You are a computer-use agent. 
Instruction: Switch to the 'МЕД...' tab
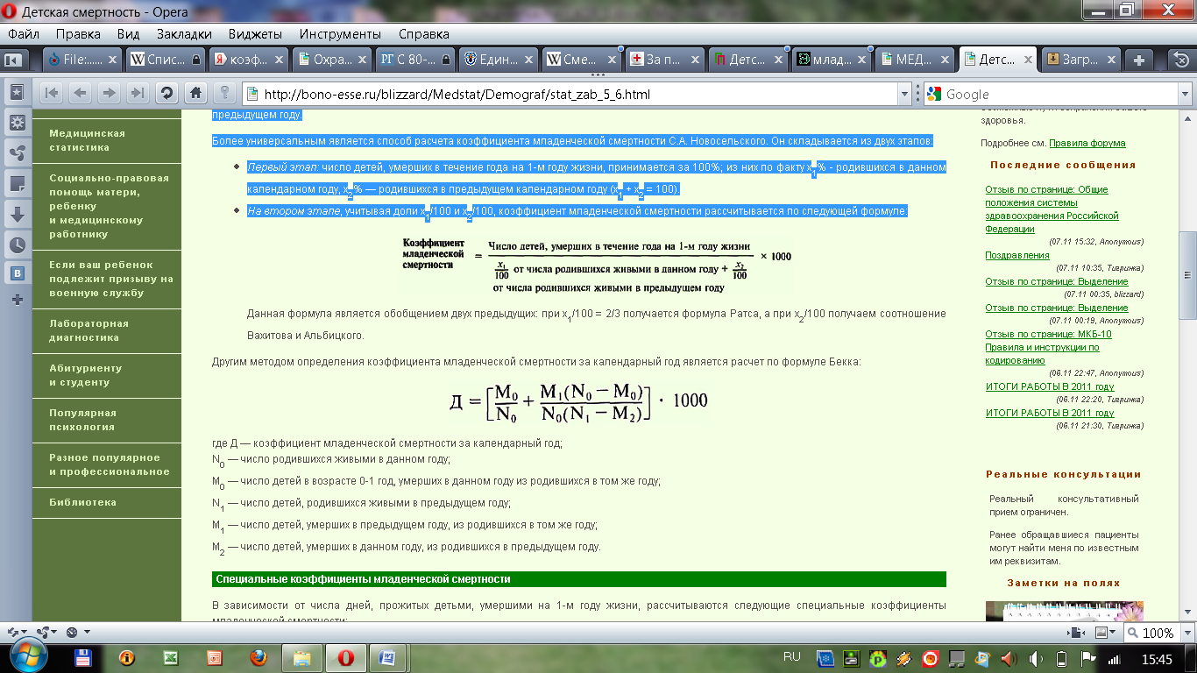916,60
